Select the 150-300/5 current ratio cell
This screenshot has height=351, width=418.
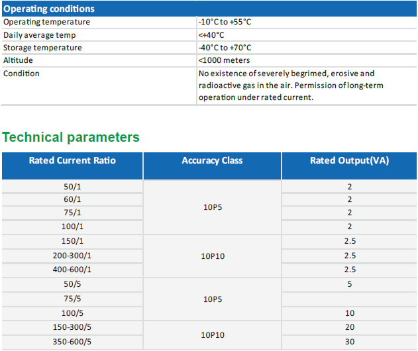tap(72, 327)
